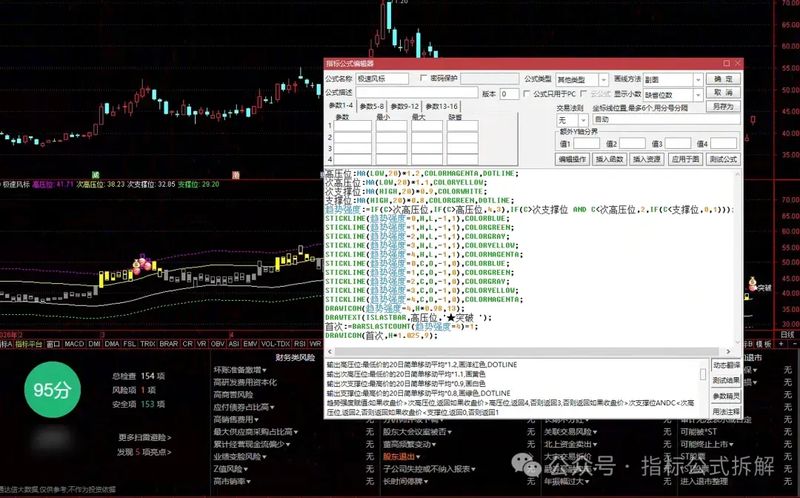This screenshot has height=498, width=800.
Task: Click the 插入函数 button
Action: [609, 159]
